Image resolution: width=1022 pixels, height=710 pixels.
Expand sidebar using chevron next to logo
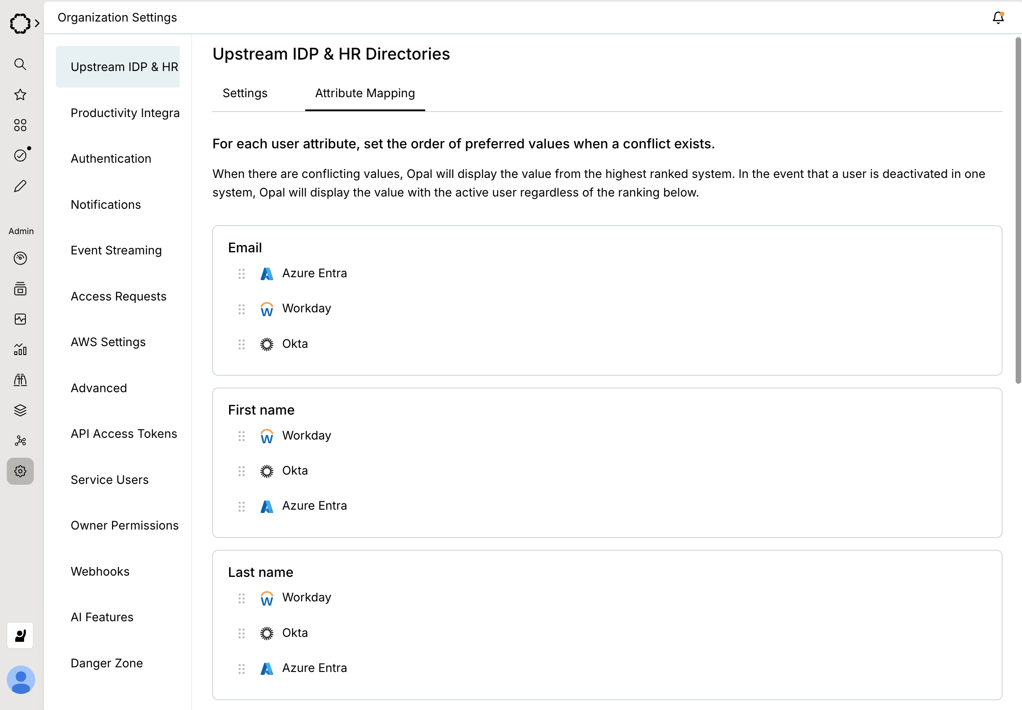[x=37, y=23]
